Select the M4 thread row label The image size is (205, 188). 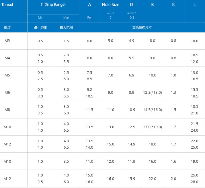pos(7,58)
